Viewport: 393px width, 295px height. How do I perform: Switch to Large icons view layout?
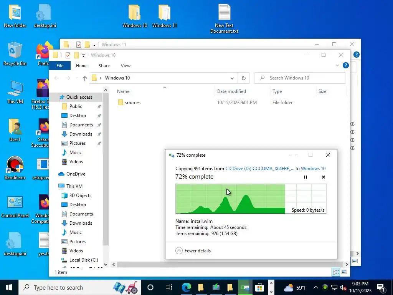pos(344,272)
